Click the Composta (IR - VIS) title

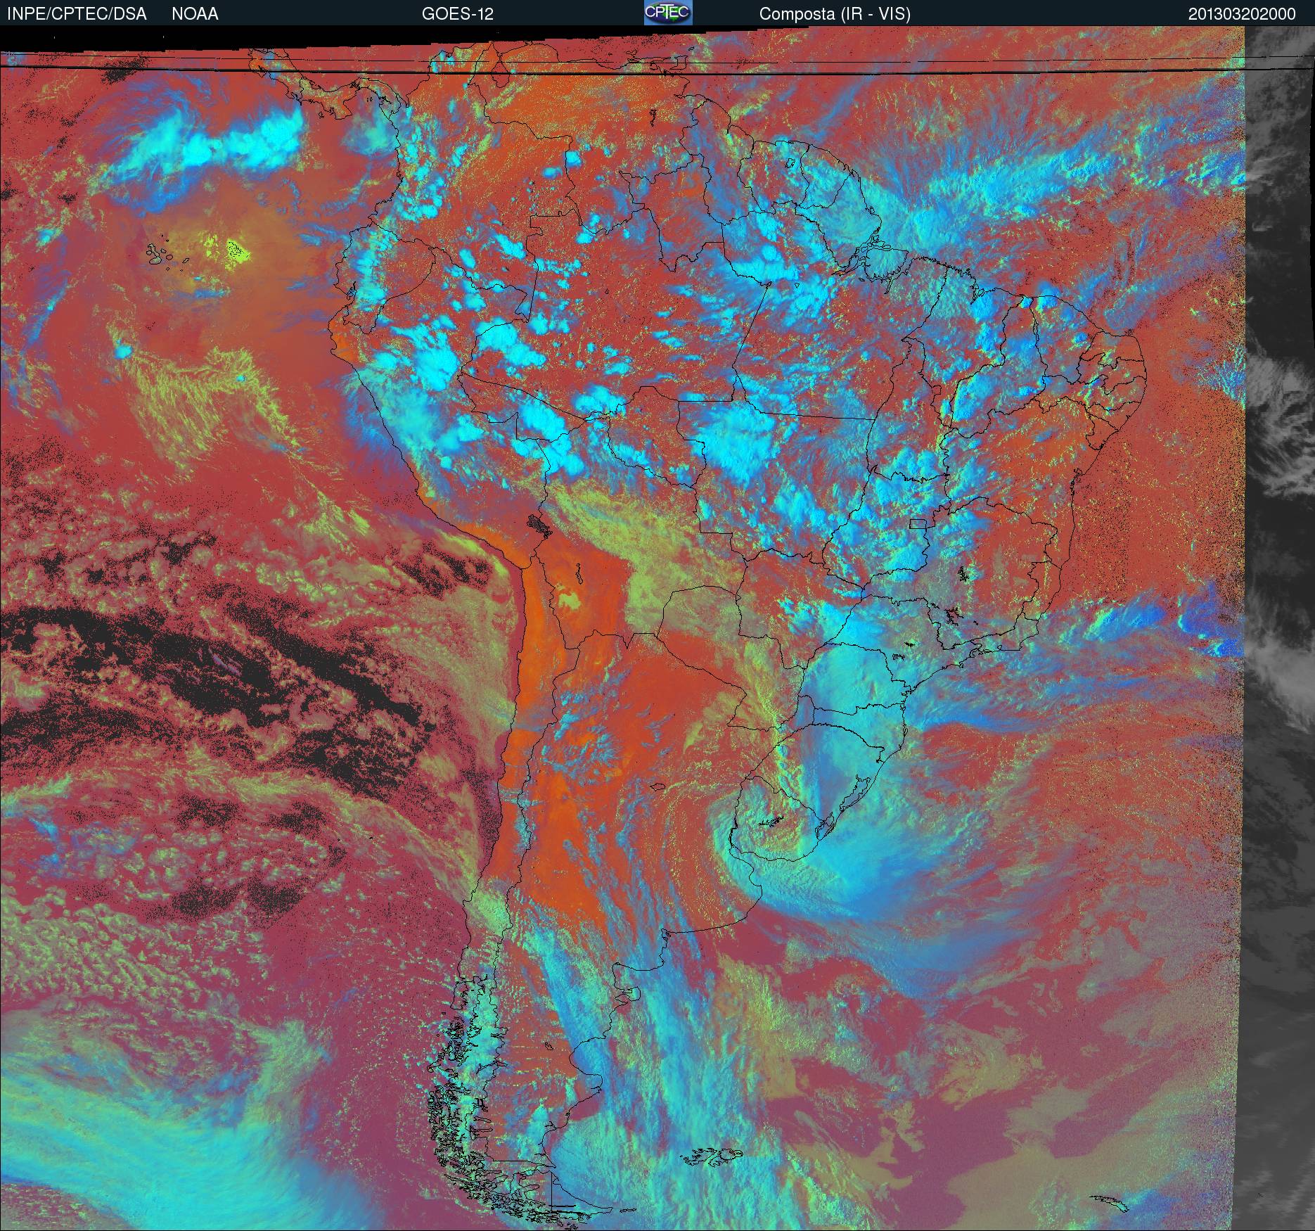(x=835, y=14)
